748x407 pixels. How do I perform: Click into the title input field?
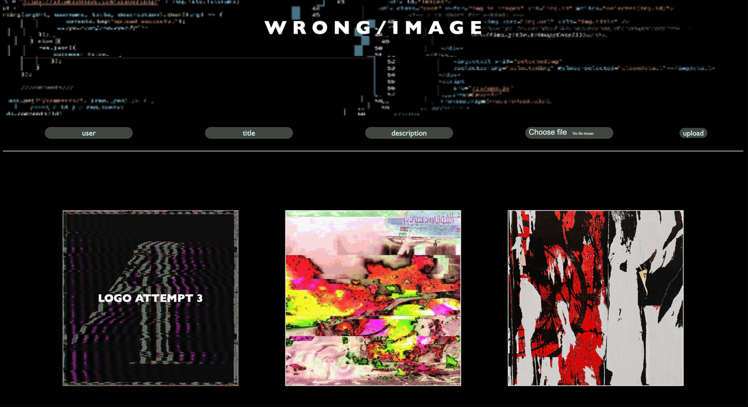pyautogui.click(x=249, y=133)
